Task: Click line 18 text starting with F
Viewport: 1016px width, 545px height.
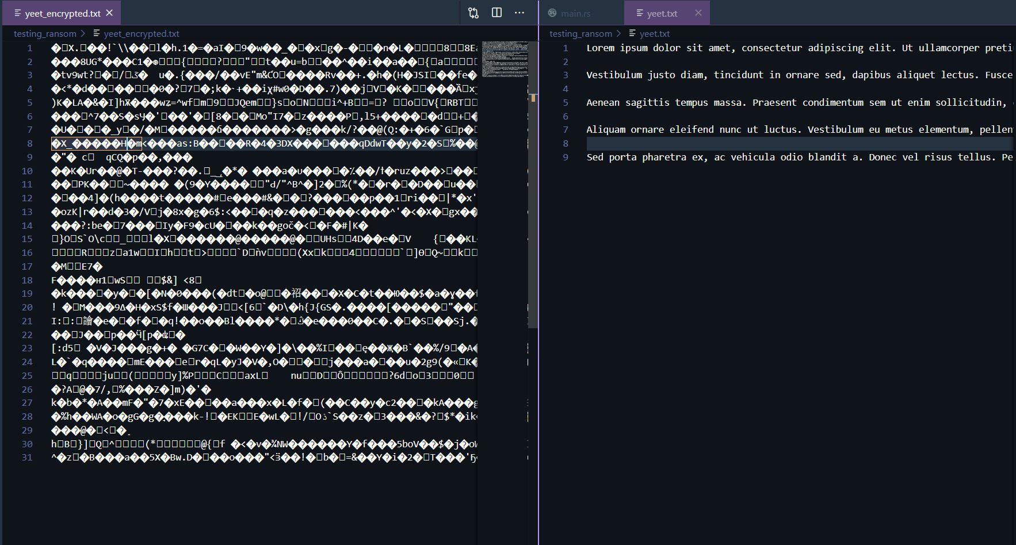Action: pos(127,280)
